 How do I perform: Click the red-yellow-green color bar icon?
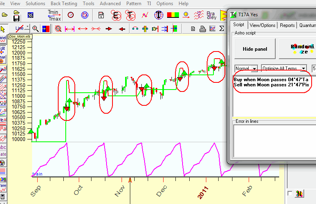(173, 15)
